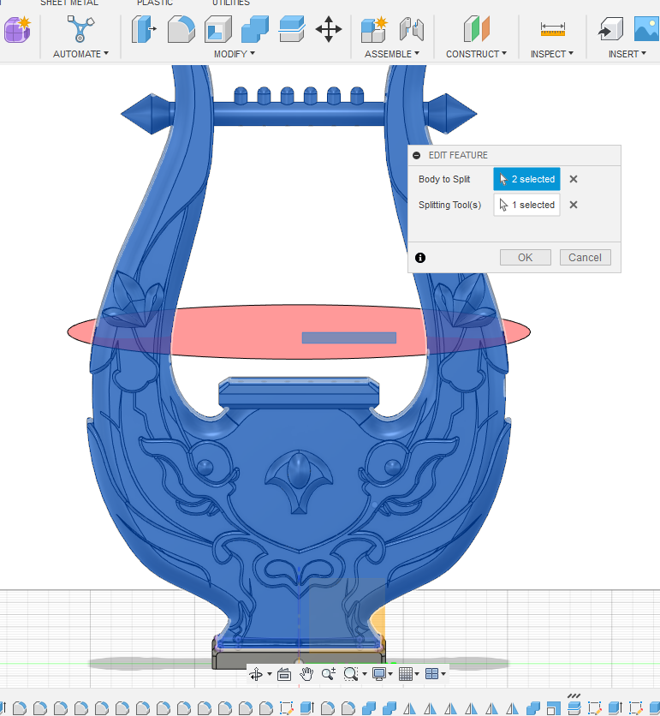Clear the Splitting Tool(s) selection
The image size is (660, 716).
click(x=574, y=205)
